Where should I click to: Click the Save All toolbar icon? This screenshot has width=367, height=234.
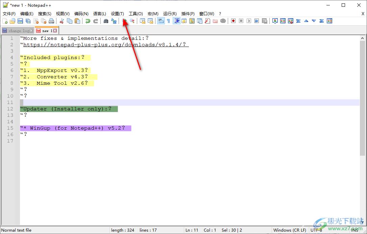tap(28, 21)
